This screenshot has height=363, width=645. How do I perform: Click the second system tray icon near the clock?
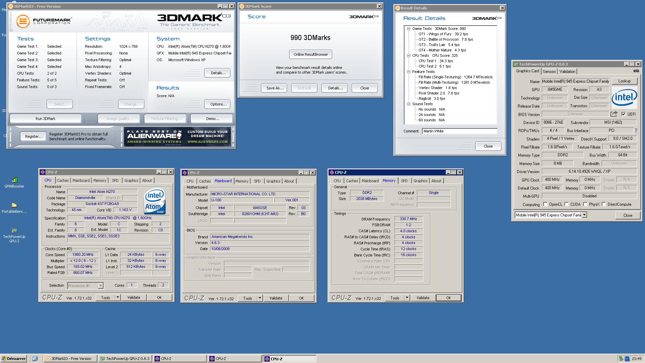627,359
